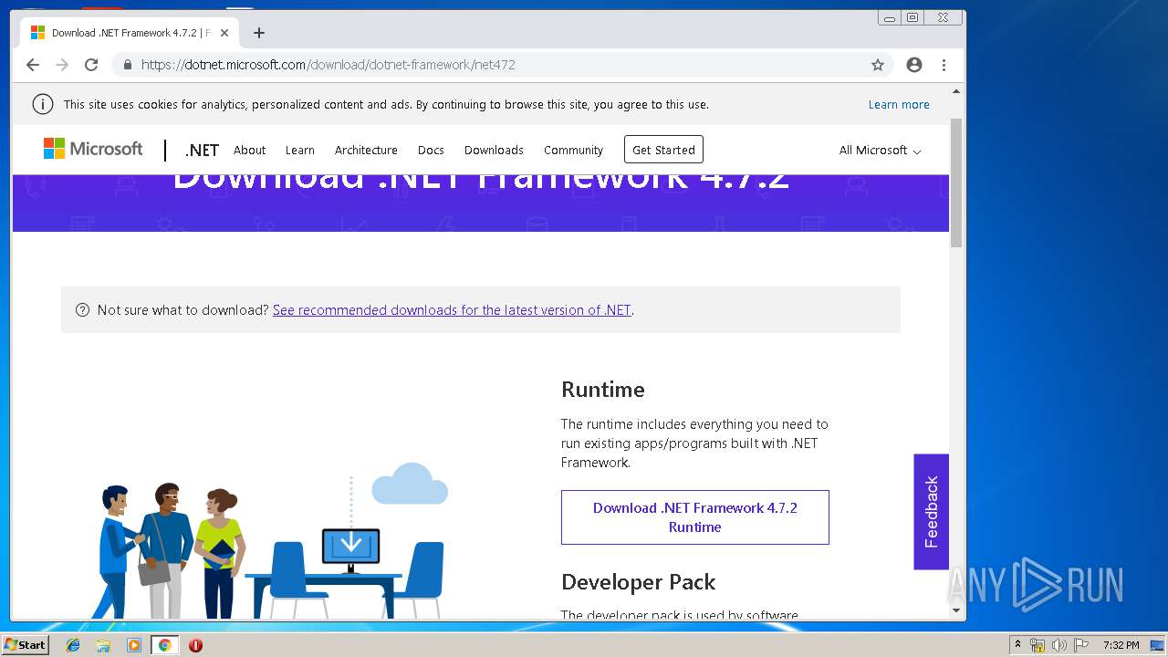1168x657 pixels.
Task: Click the Get Started button
Action: click(663, 150)
